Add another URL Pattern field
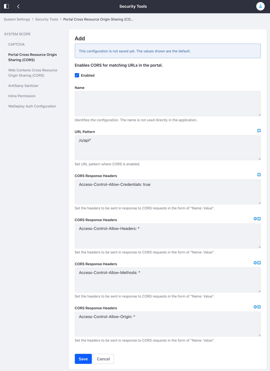This screenshot has width=270, height=371. (x=259, y=131)
